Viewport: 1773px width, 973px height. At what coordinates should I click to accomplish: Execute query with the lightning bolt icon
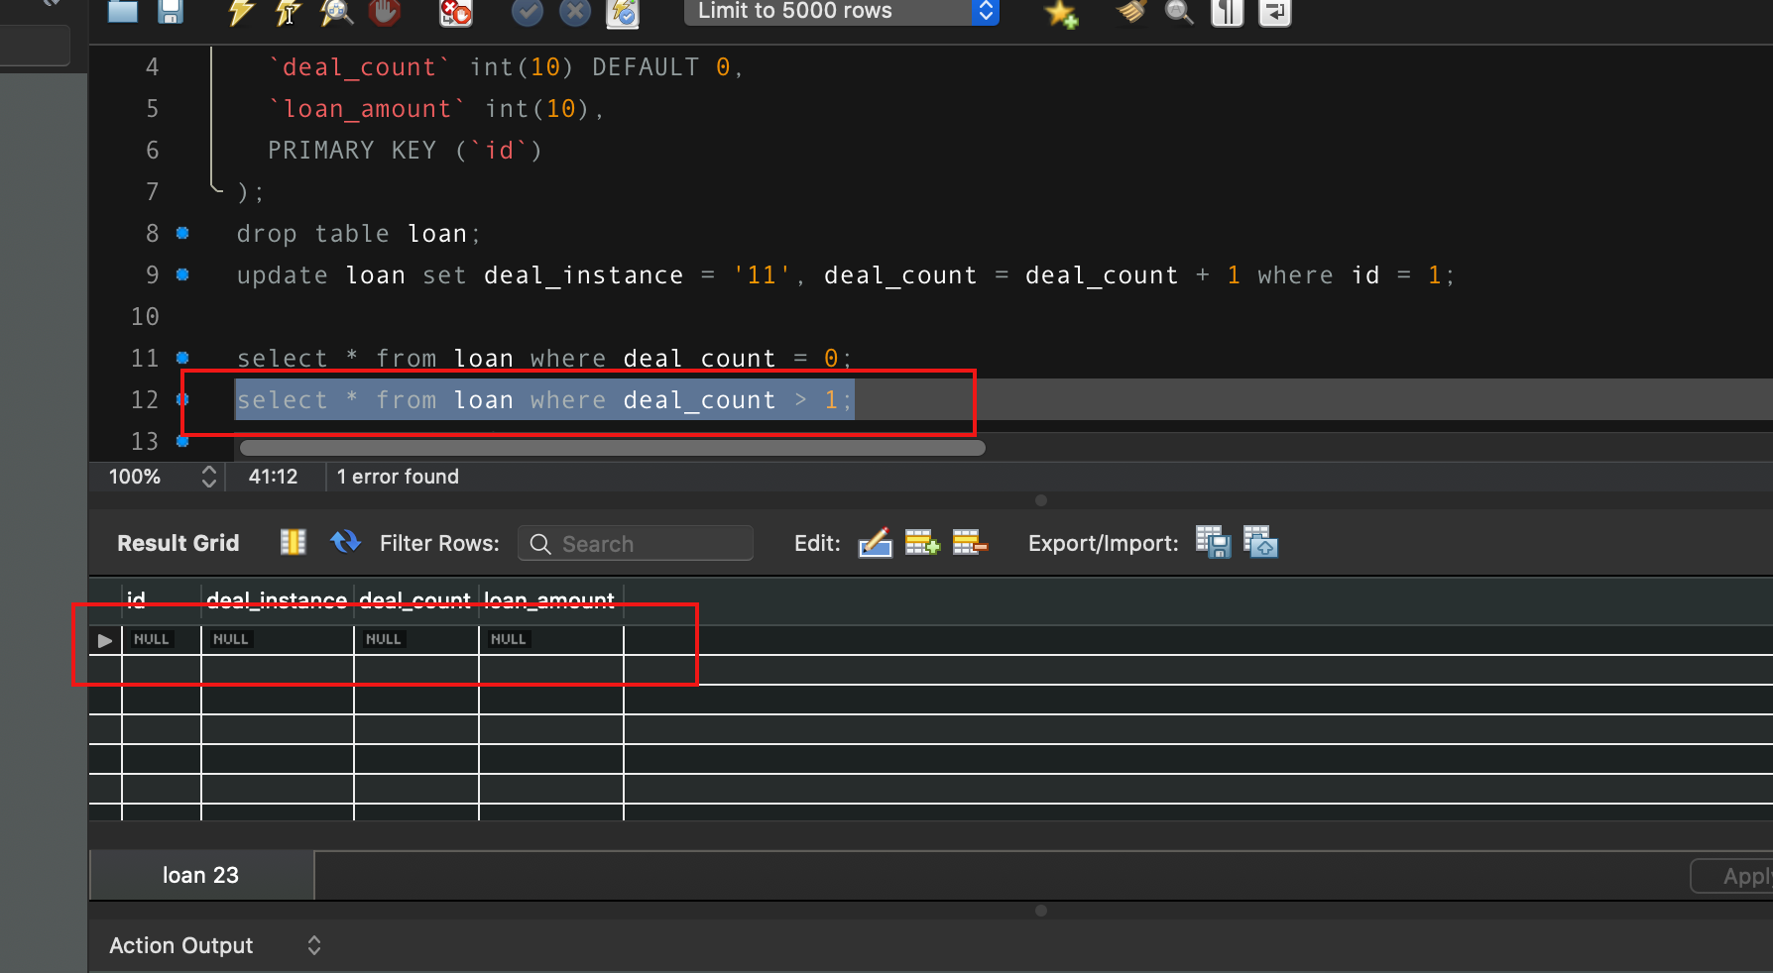click(241, 12)
